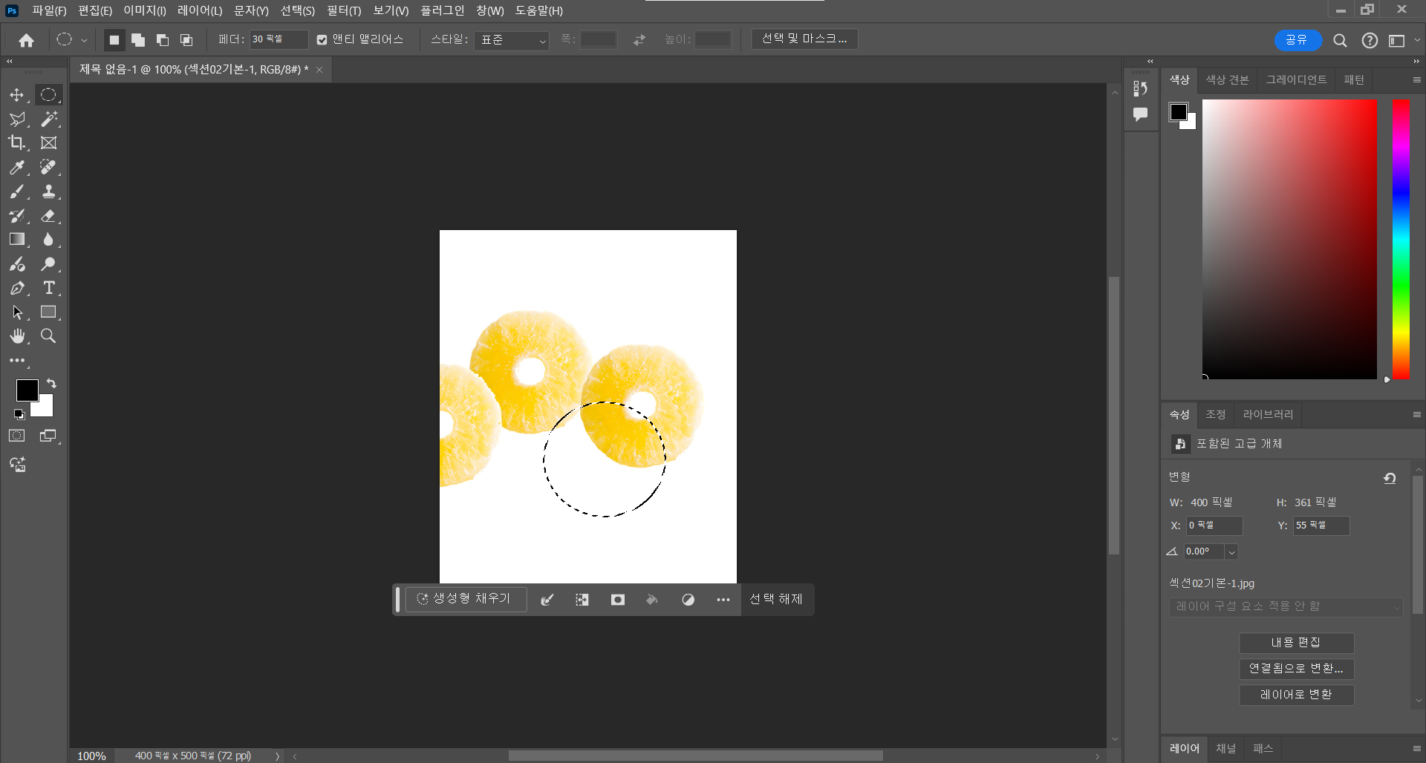The image size is (1426, 763).
Task: Click the 페더 input field
Action: point(278,39)
